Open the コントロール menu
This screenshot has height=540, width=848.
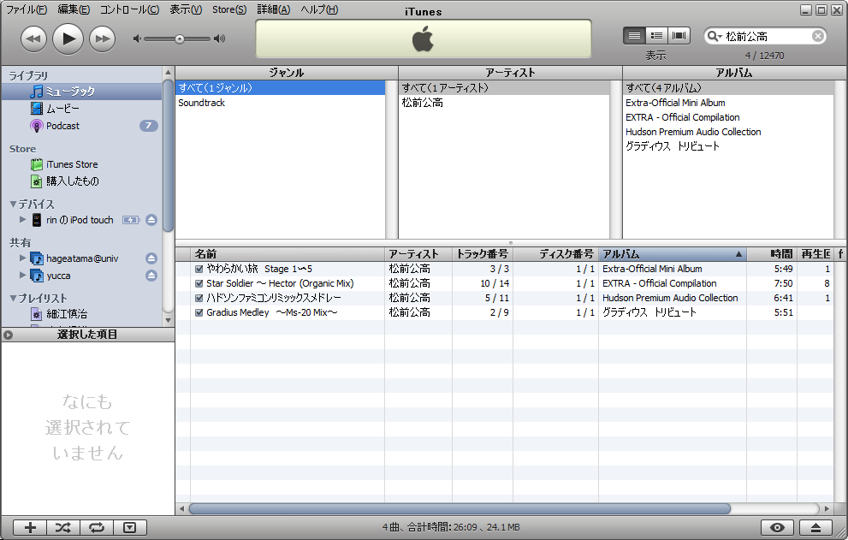point(129,9)
